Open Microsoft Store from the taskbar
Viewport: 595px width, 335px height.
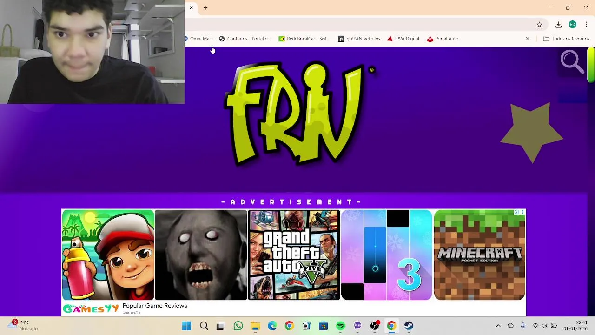[x=324, y=326]
